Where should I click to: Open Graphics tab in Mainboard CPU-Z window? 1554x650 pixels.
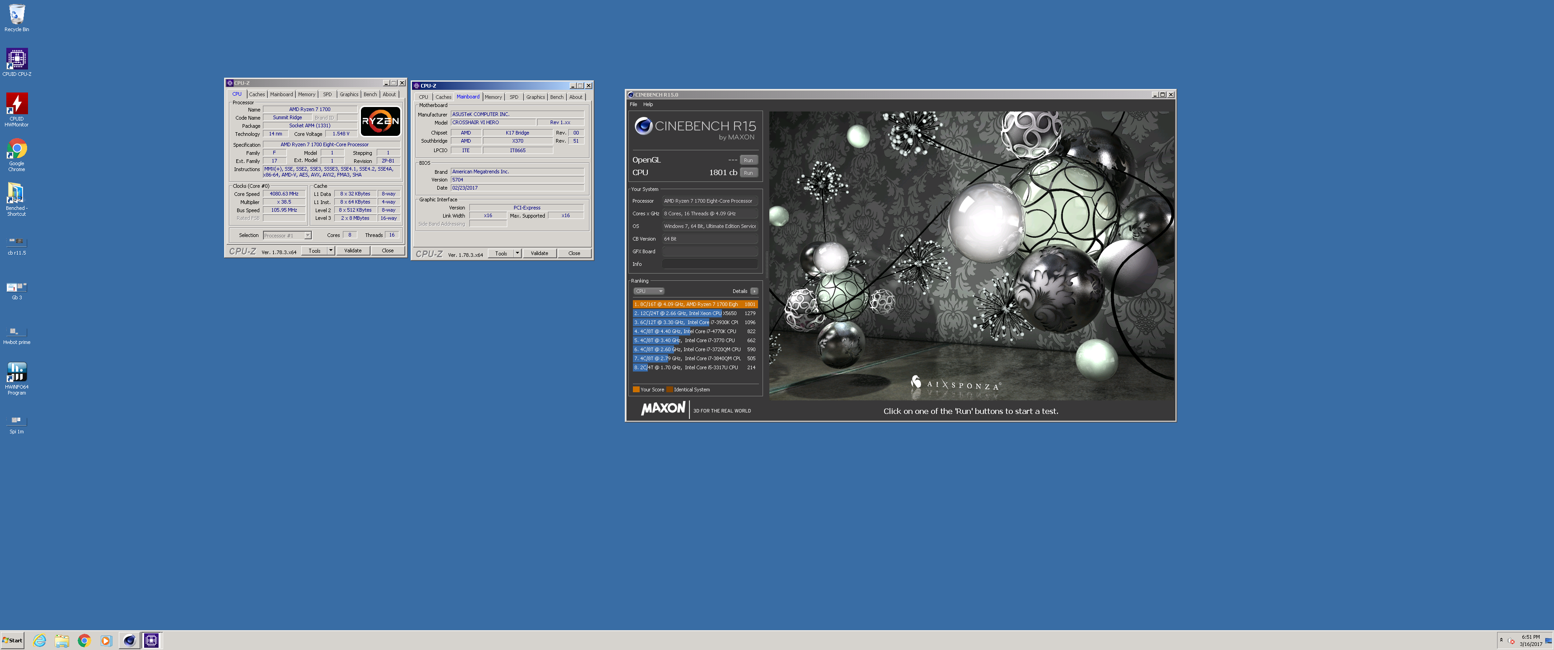[536, 97]
